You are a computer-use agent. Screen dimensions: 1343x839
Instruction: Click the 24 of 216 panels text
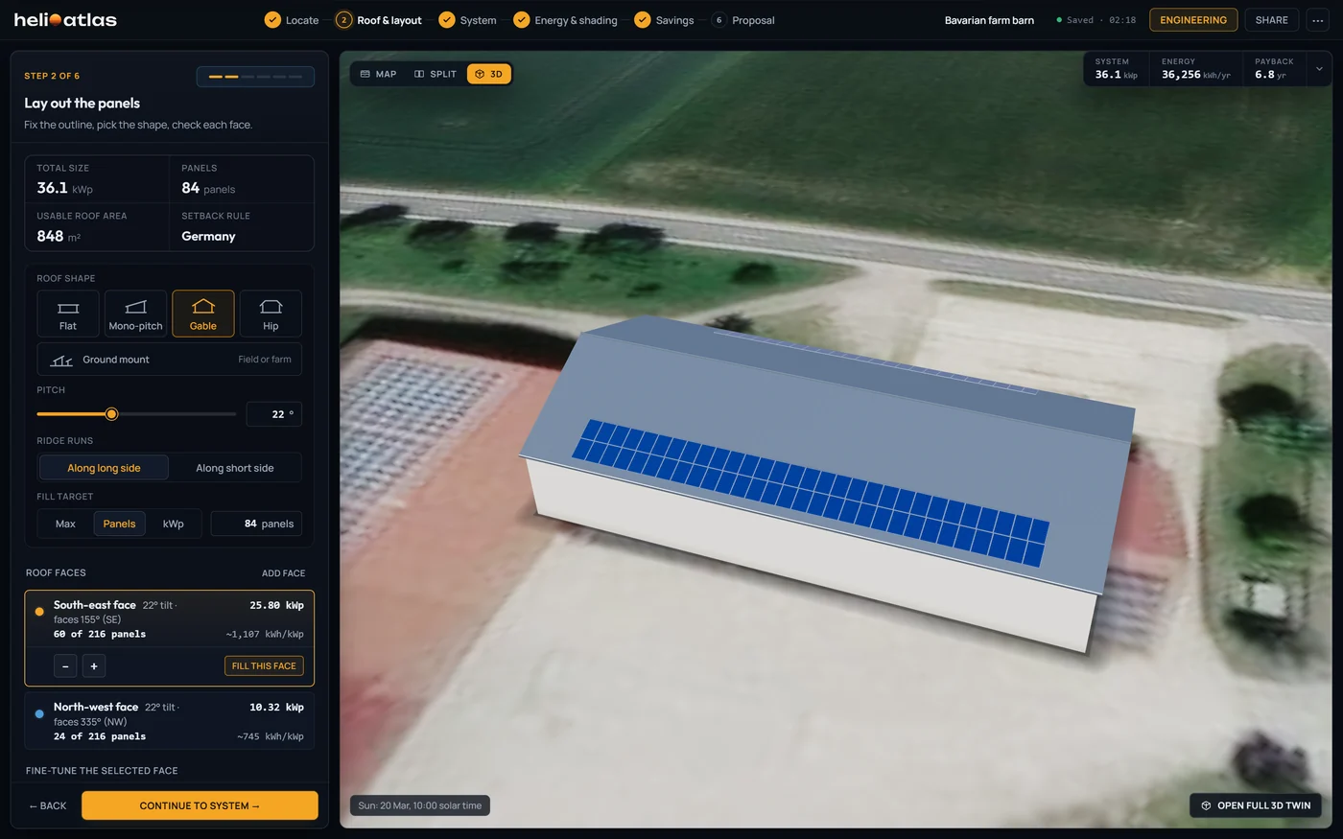click(x=100, y=736)
